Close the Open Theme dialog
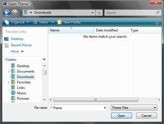This screenshot has height=124, width=164. [x=156, y=3]
